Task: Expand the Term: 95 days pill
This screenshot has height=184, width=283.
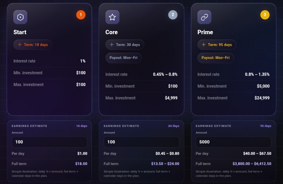Action: click(x=217, y=44)
